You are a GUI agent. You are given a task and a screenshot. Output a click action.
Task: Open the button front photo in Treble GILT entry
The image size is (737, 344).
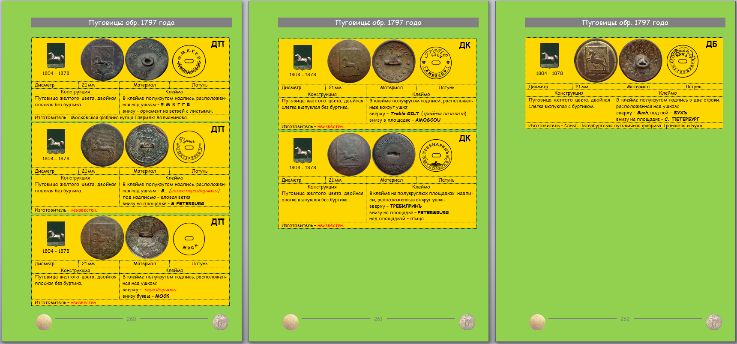coord(349,62)
